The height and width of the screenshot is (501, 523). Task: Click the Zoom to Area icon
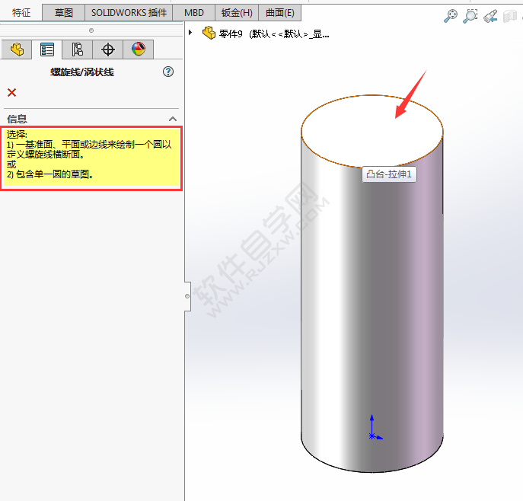[x=470, y=16]
